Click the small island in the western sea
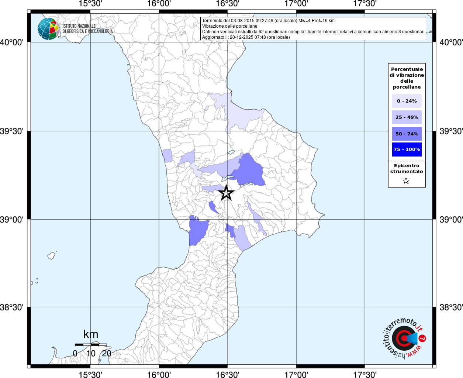This screenshot has width=463, height=378. 52,255
